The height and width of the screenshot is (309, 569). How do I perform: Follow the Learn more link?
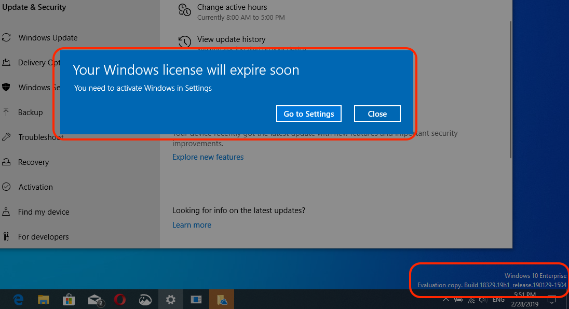[192, 225]
